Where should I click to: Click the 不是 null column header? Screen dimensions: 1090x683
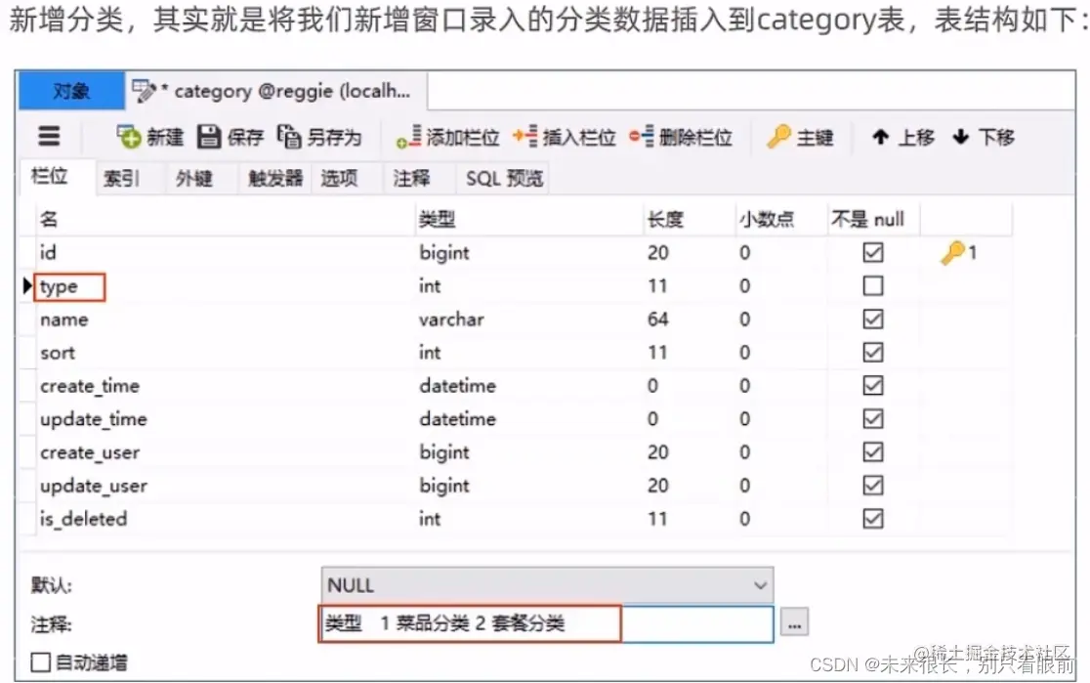click(x=873, y=219)
